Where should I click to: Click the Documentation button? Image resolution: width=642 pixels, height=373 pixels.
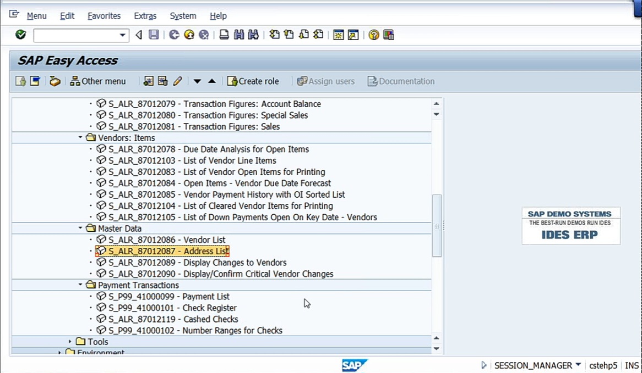click(401, 81)
